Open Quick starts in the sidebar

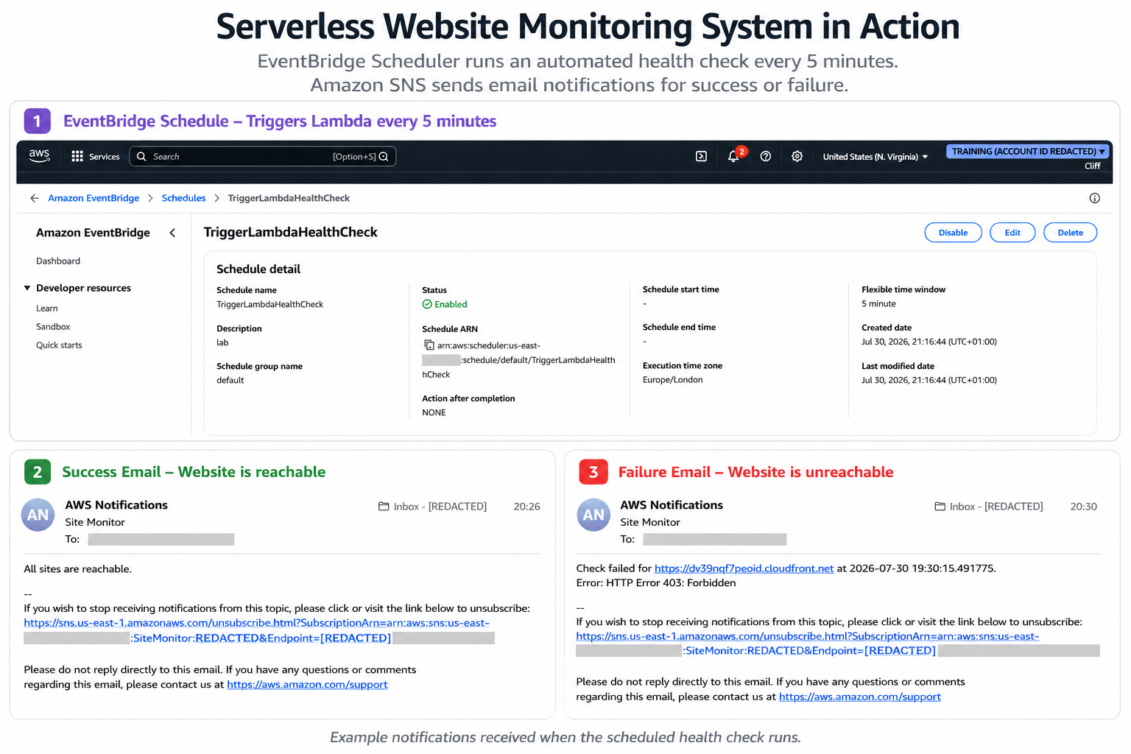(x=59, y=345)
